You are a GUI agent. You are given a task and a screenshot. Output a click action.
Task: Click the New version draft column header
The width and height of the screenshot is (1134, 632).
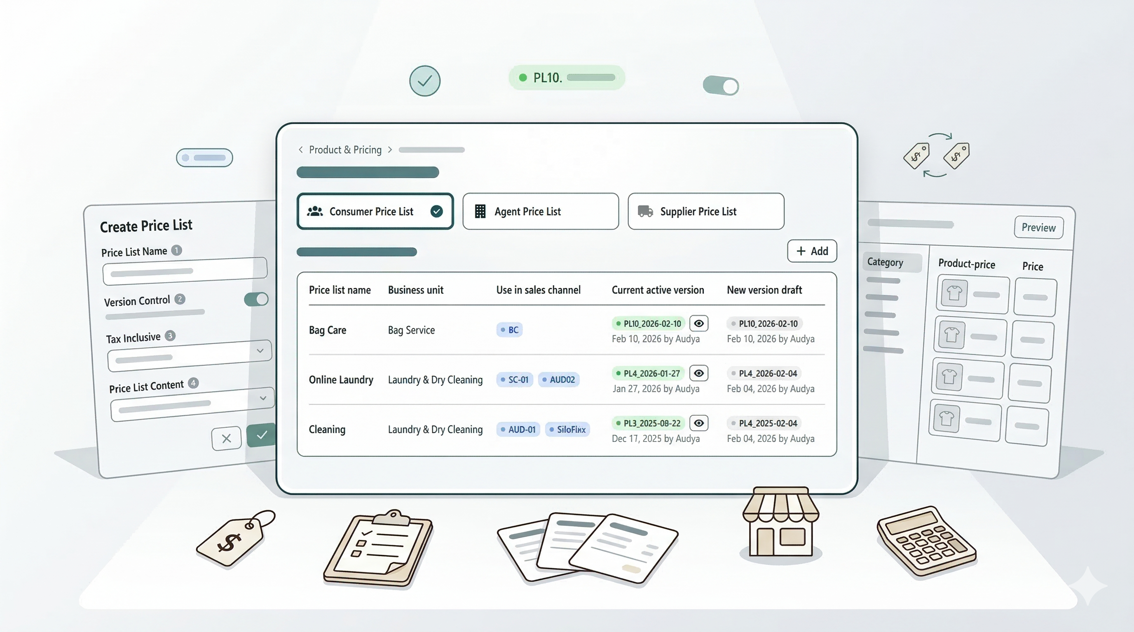coord(764,290)
